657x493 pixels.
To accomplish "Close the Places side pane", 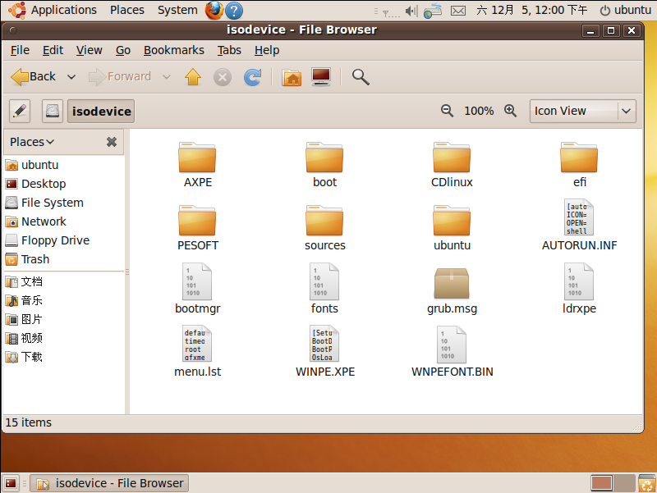I will click(112, 142).
